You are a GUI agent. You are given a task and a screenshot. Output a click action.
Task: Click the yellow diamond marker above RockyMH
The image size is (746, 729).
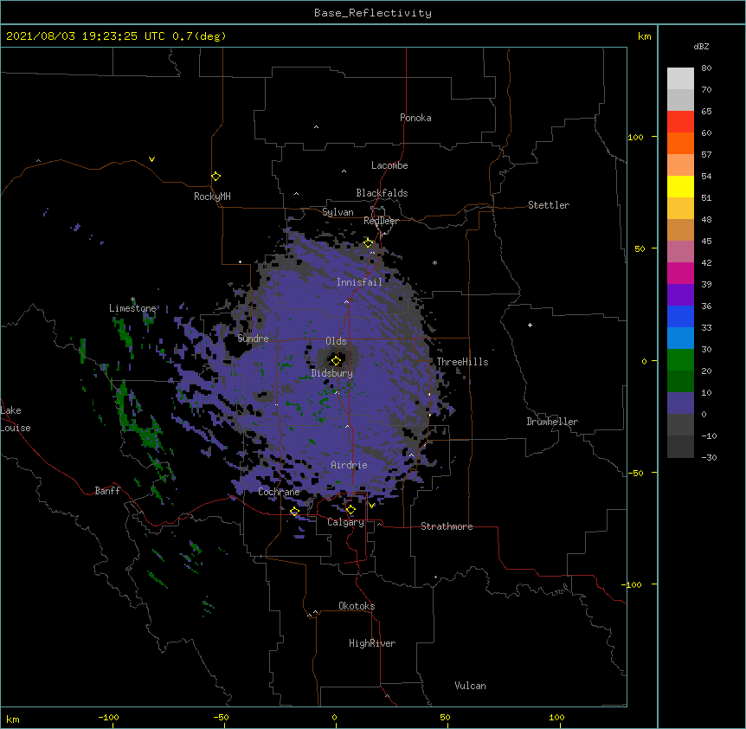pyautogui.click(x=215, y=177)
